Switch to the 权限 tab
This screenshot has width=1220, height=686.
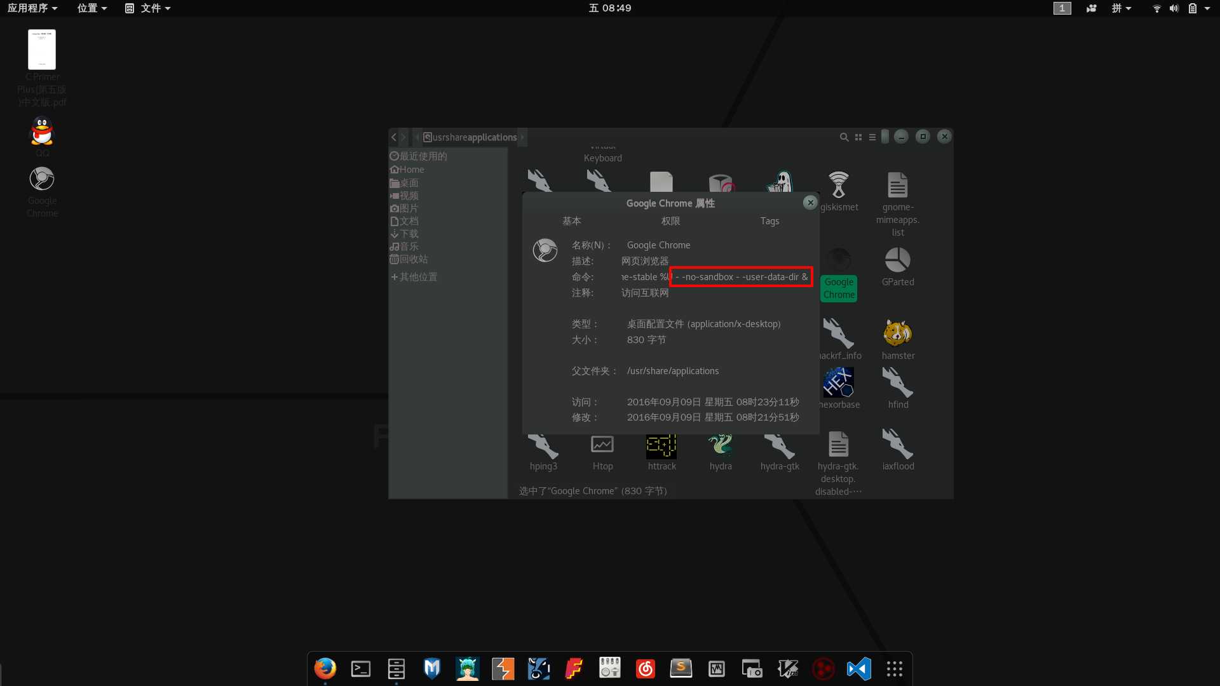671,221
